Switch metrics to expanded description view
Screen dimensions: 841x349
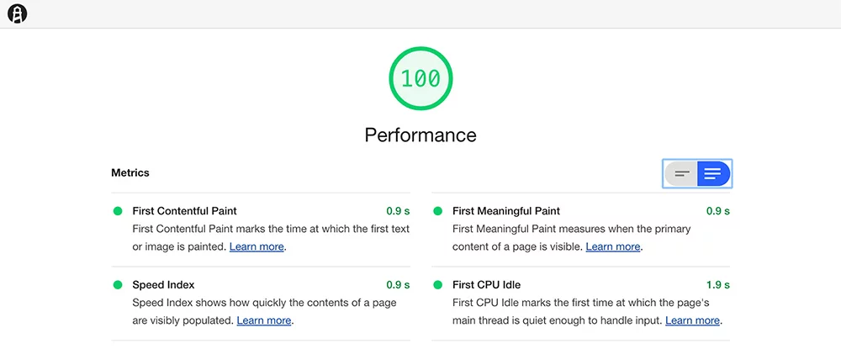[713, 174]
